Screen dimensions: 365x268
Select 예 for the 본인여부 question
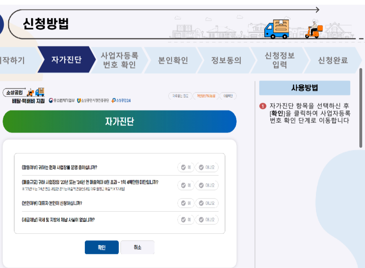[186, 203]
